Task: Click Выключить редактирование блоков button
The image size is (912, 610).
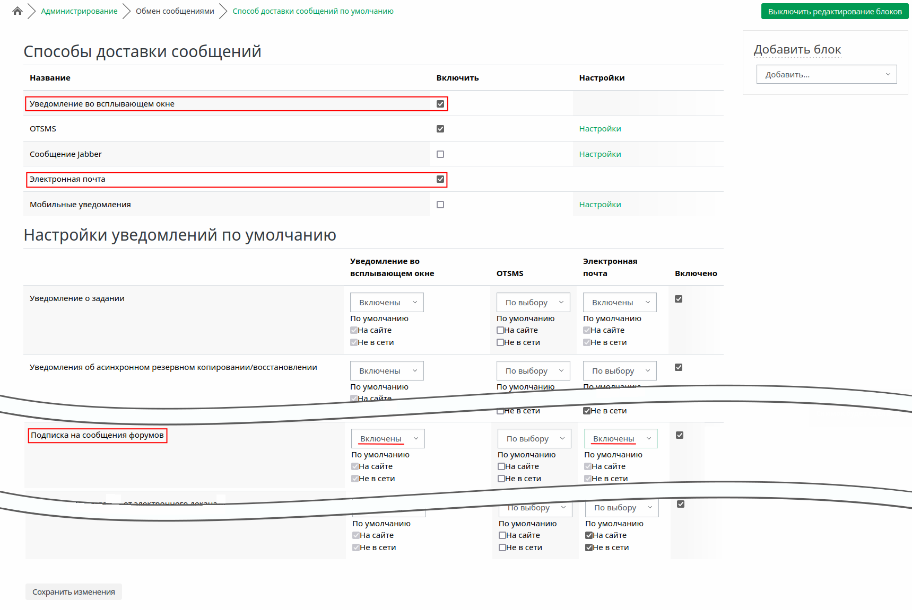Action: tap(835, 12)
